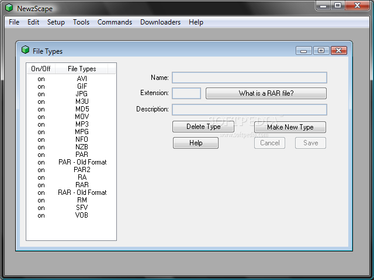Image resolution: width=374 pixels, height=280 pixels.
Task: Select the 'PAR - Old Format' entry
Action: point(82,162)
